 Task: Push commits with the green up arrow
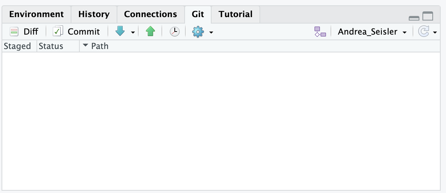click(x=150, y=32)
